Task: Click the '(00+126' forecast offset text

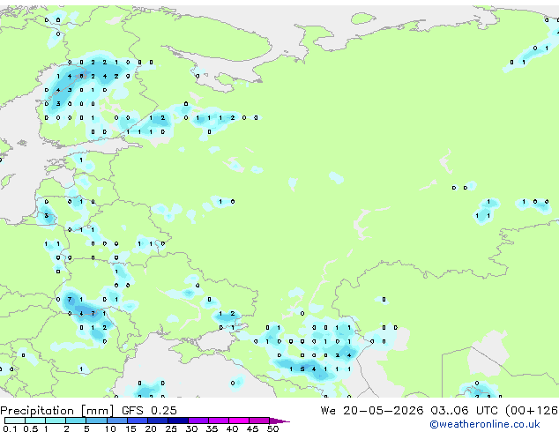Action: point(532,411)
